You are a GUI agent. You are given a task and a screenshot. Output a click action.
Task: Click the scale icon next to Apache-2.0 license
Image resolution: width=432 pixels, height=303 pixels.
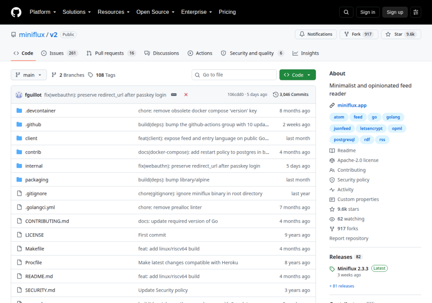[x=332, y=160]
